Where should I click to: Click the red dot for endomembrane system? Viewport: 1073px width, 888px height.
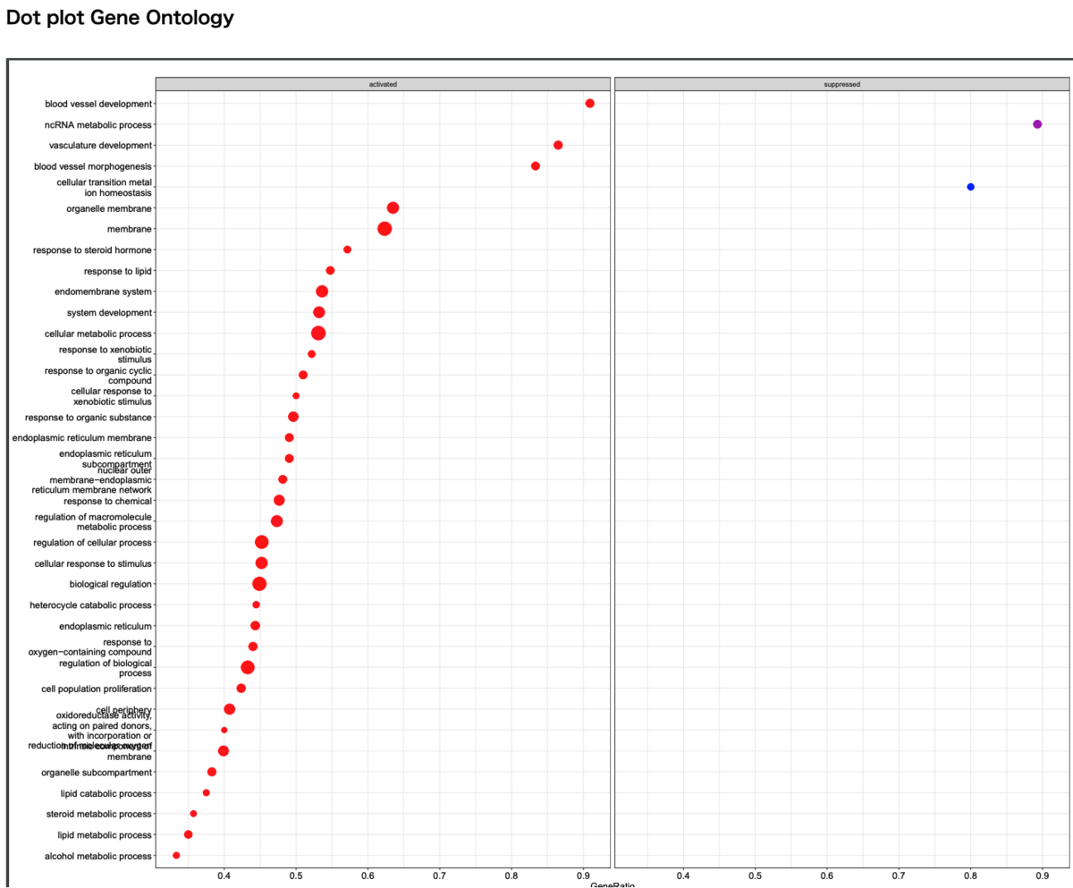coord(322,292)
